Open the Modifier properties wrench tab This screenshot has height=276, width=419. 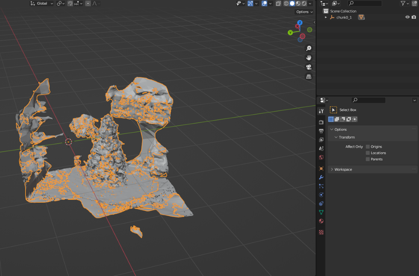pyautogui.click(x=321, y=177)
